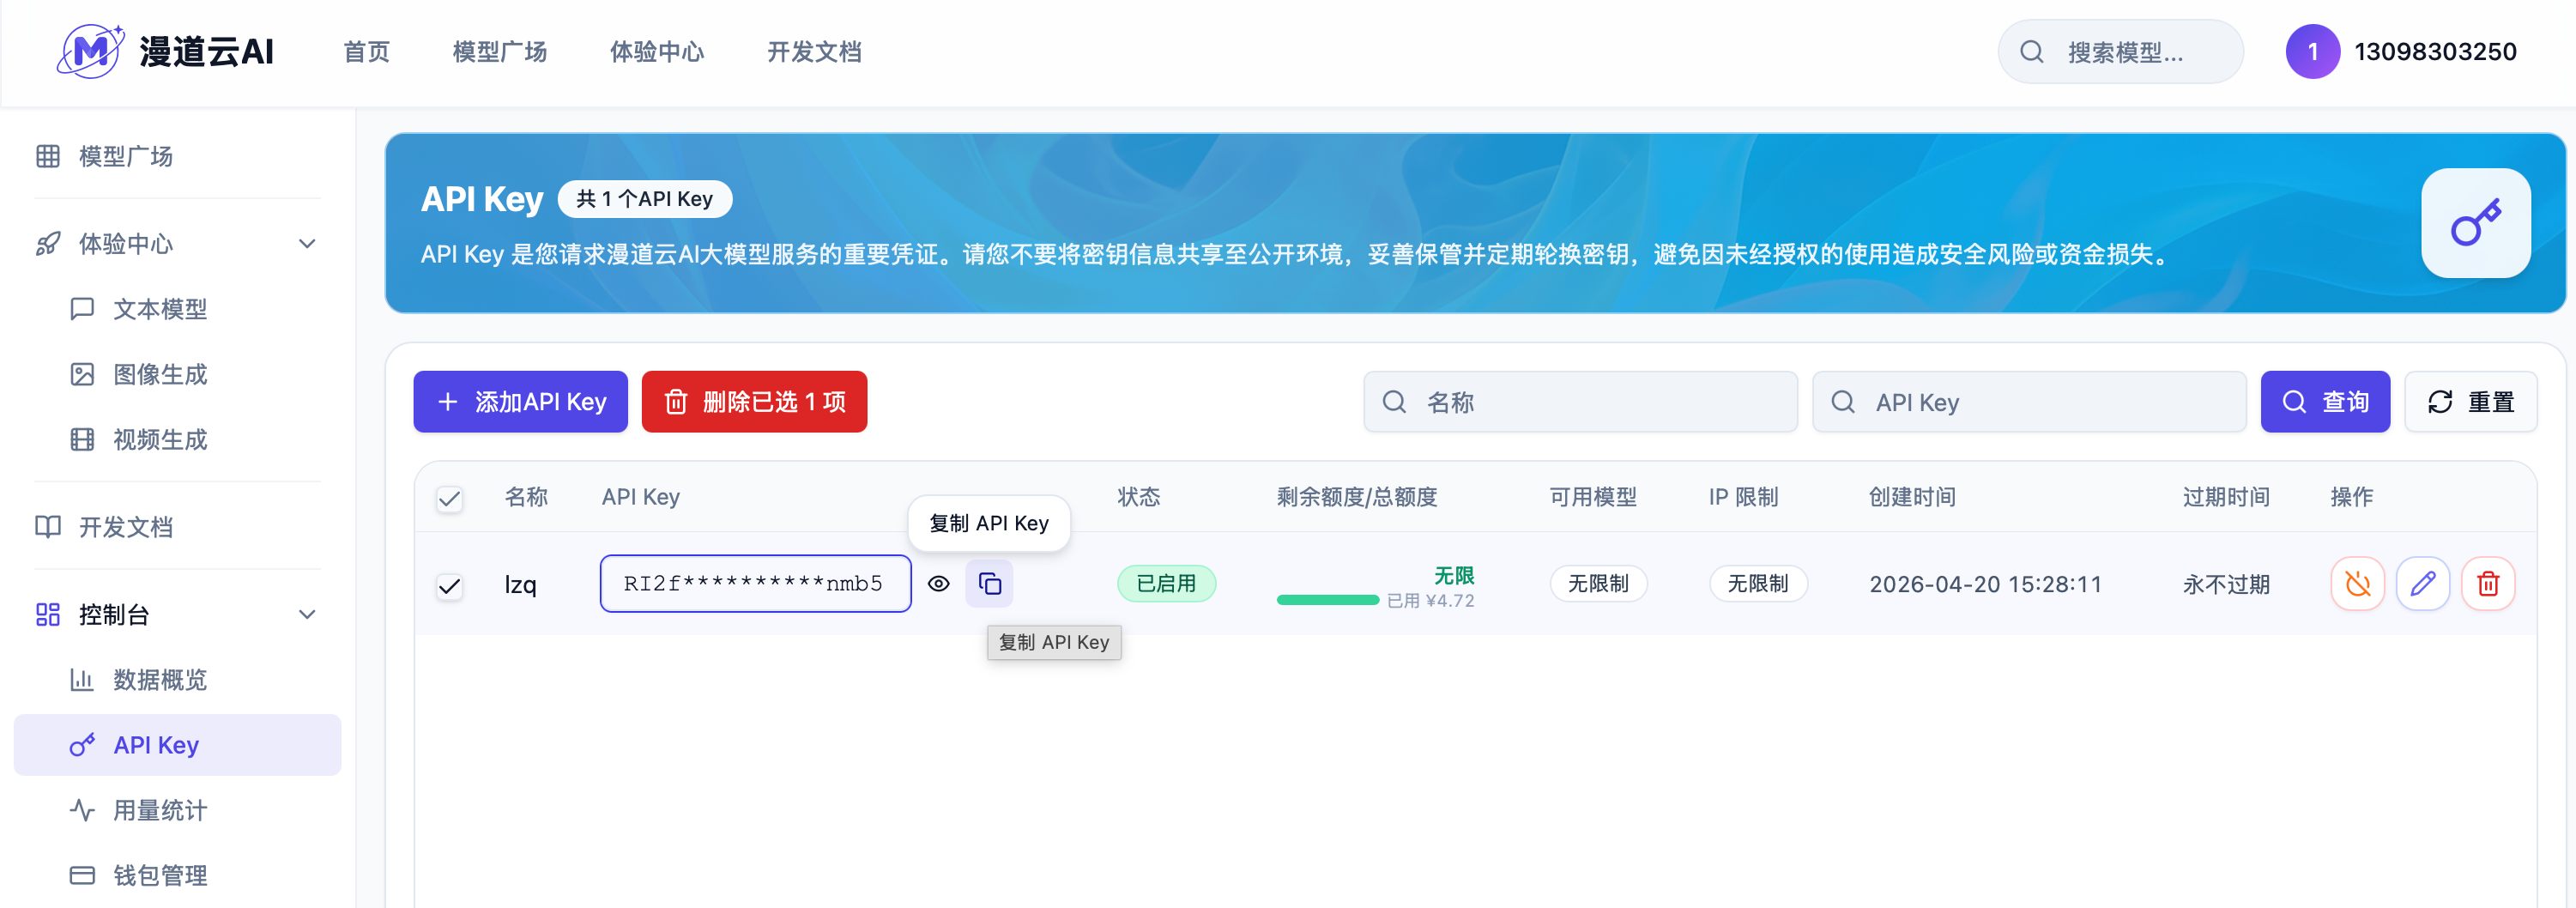Focus the API Key filter field

[x=2029, y=402]
